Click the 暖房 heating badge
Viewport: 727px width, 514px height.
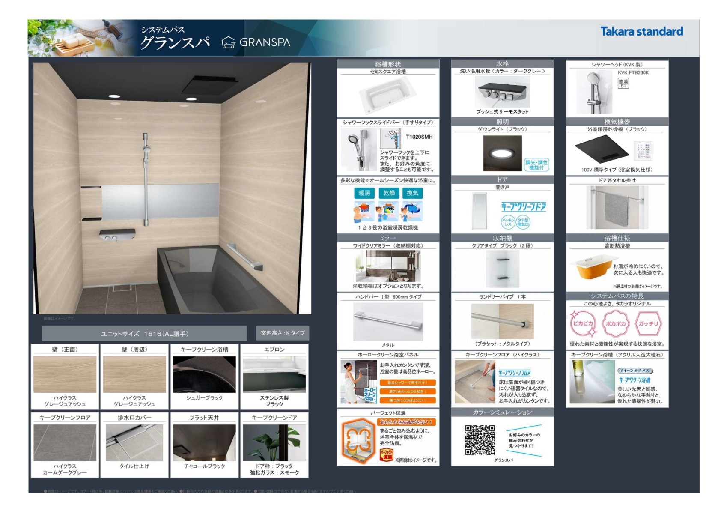(364, 193)
